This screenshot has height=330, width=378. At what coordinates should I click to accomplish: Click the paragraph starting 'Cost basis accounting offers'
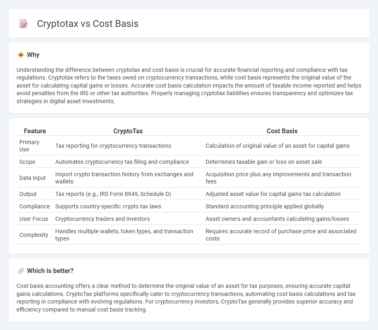click(x=186, y=297)
